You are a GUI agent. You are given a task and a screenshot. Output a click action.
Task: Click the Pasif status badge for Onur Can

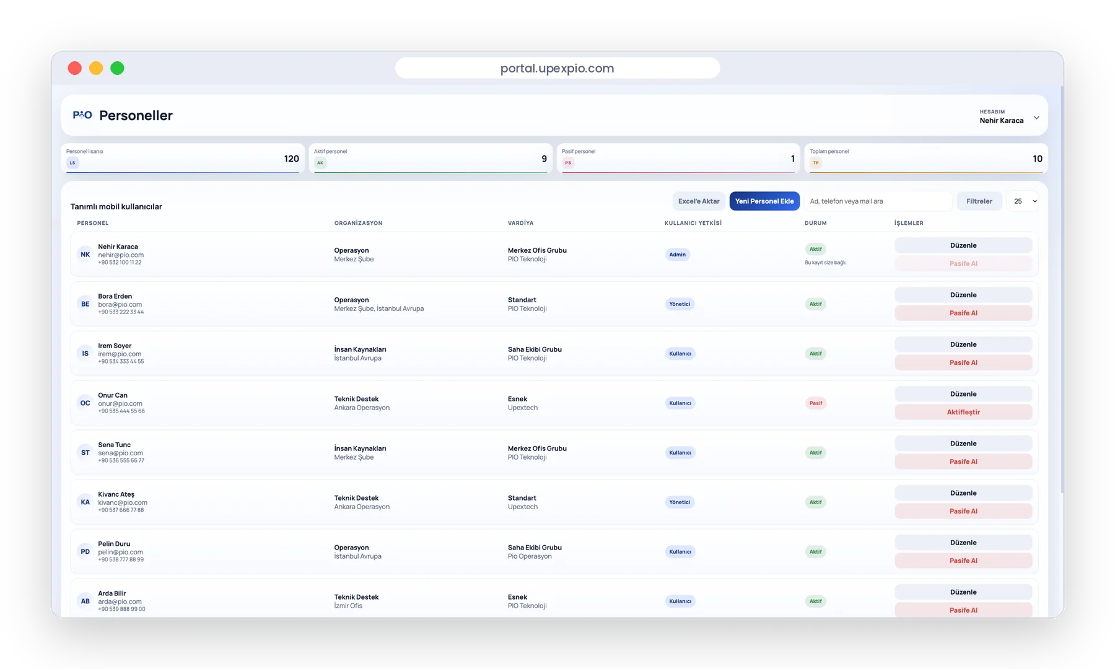coord(816,403)
